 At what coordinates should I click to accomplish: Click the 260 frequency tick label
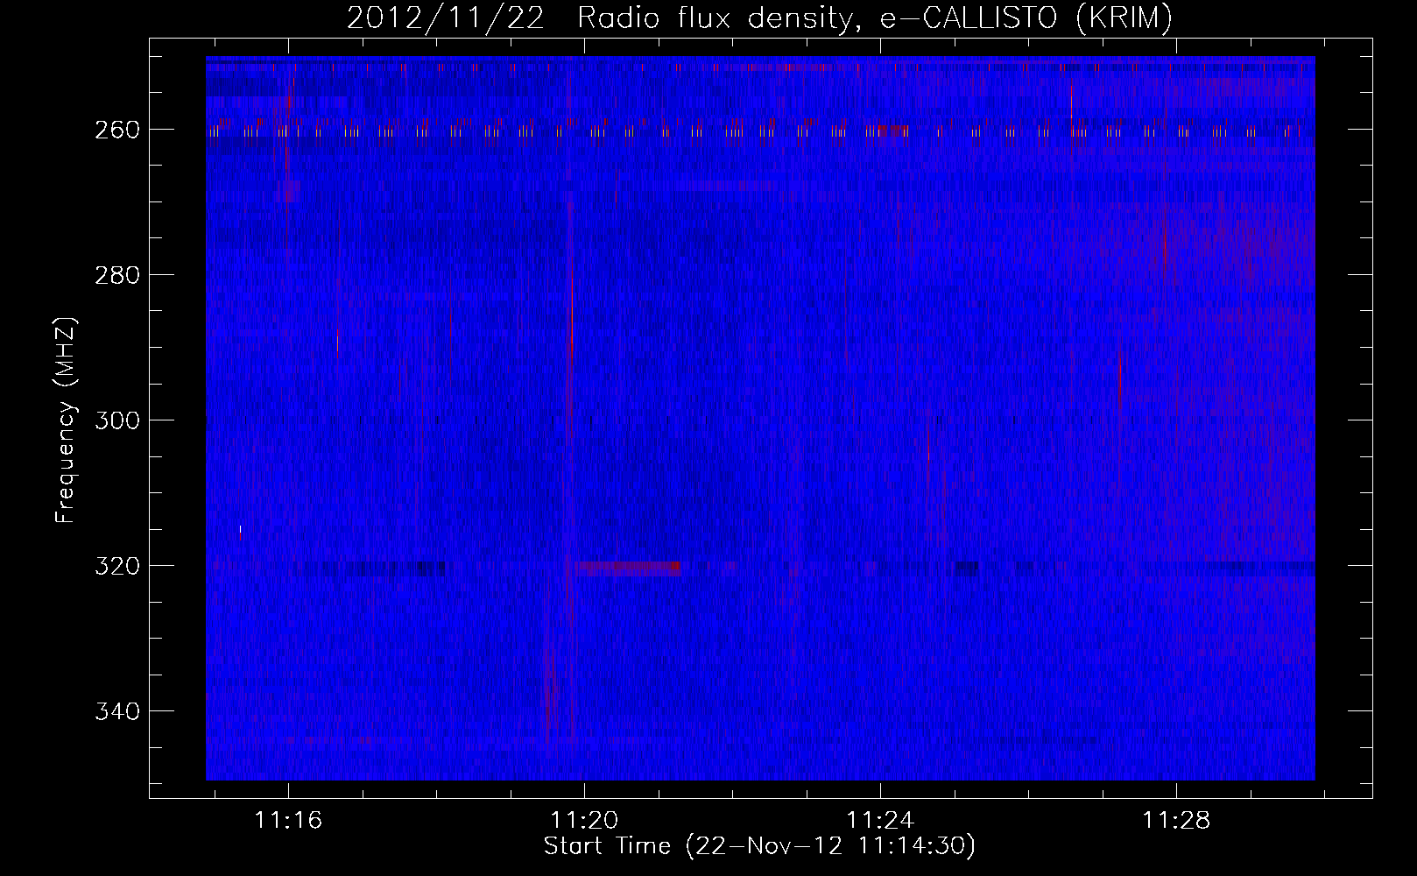click(x=116, y=130)
